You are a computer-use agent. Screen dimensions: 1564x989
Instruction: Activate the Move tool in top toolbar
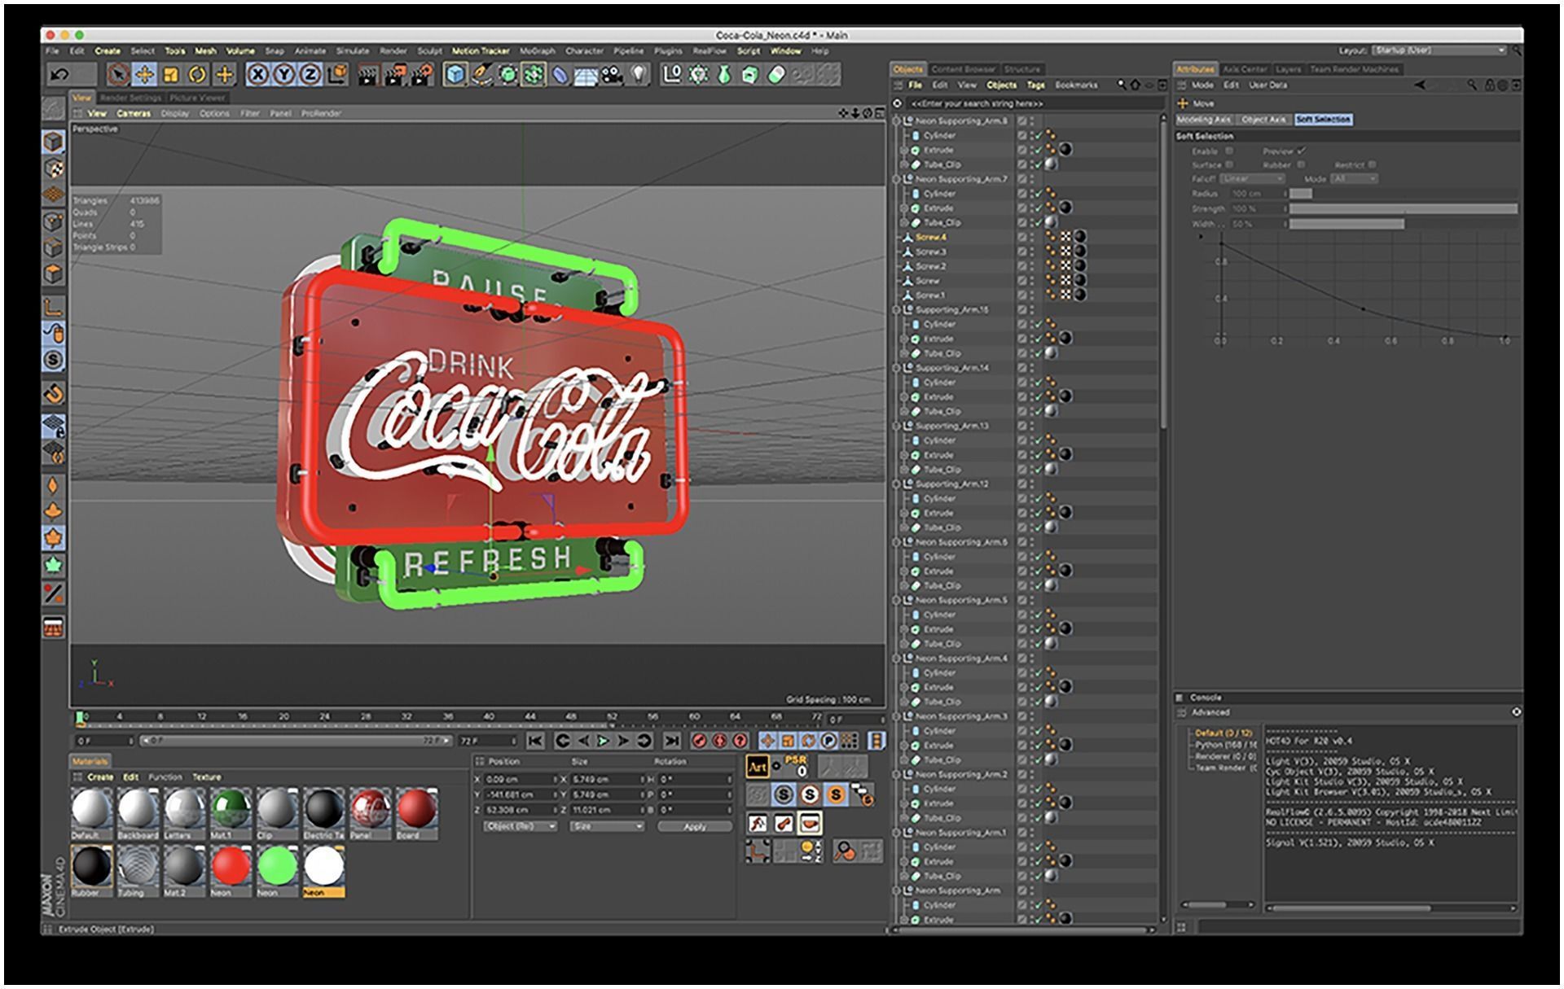click(x=144, y=75)
